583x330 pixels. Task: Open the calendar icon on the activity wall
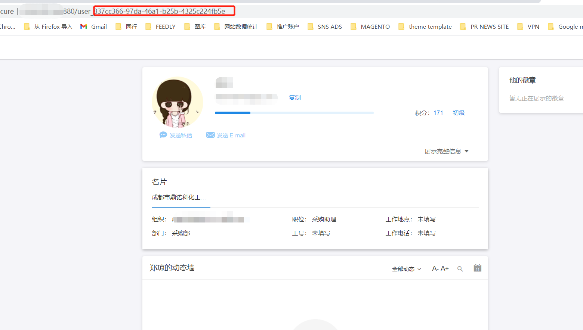(477, 268)
